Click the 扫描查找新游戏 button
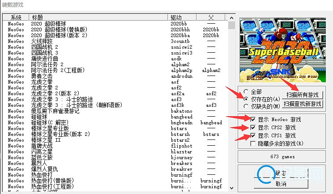333x194 pixels. pyautogui.click(x=303, y=104)
